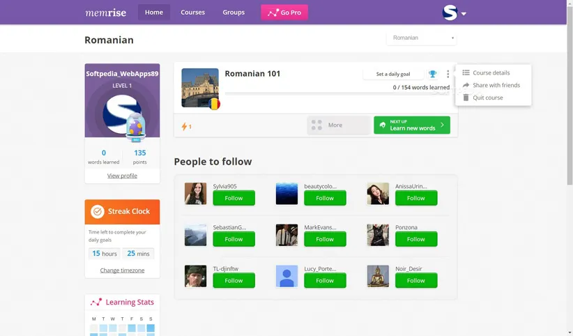This screenshot has width=573, height=336.
Task: Follow TL-djinftw
Action: [234, 280]
